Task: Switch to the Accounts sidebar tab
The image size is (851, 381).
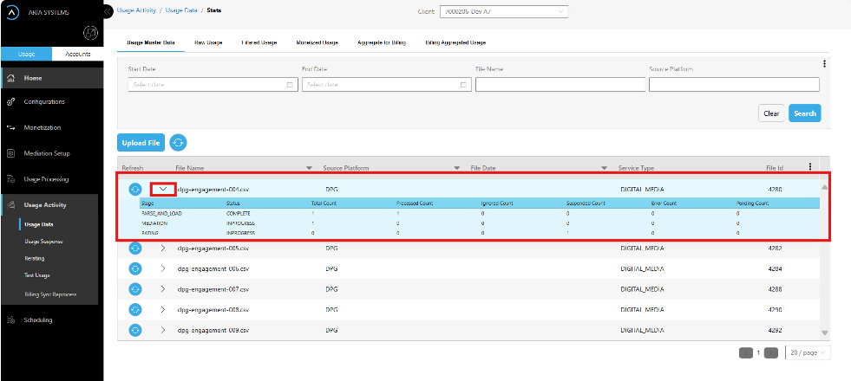Action: (x=77, y=55)
